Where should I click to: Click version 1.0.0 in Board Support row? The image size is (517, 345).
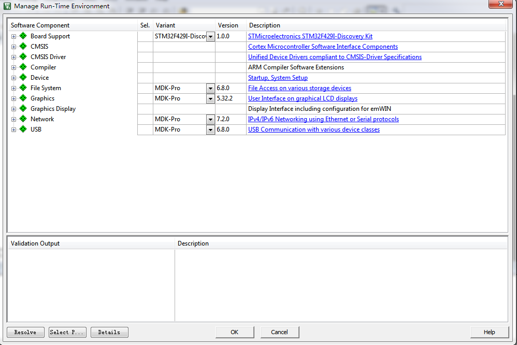coord(223,36)
